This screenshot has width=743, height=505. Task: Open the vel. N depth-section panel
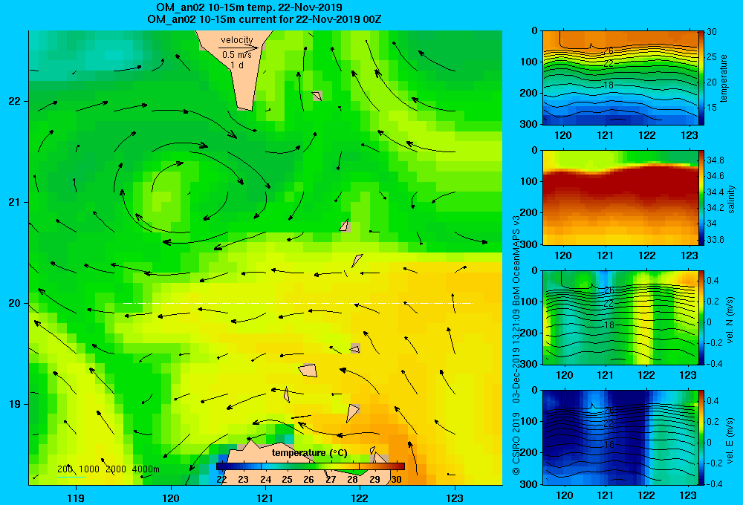pyautogui.click(x=620, y=317)
